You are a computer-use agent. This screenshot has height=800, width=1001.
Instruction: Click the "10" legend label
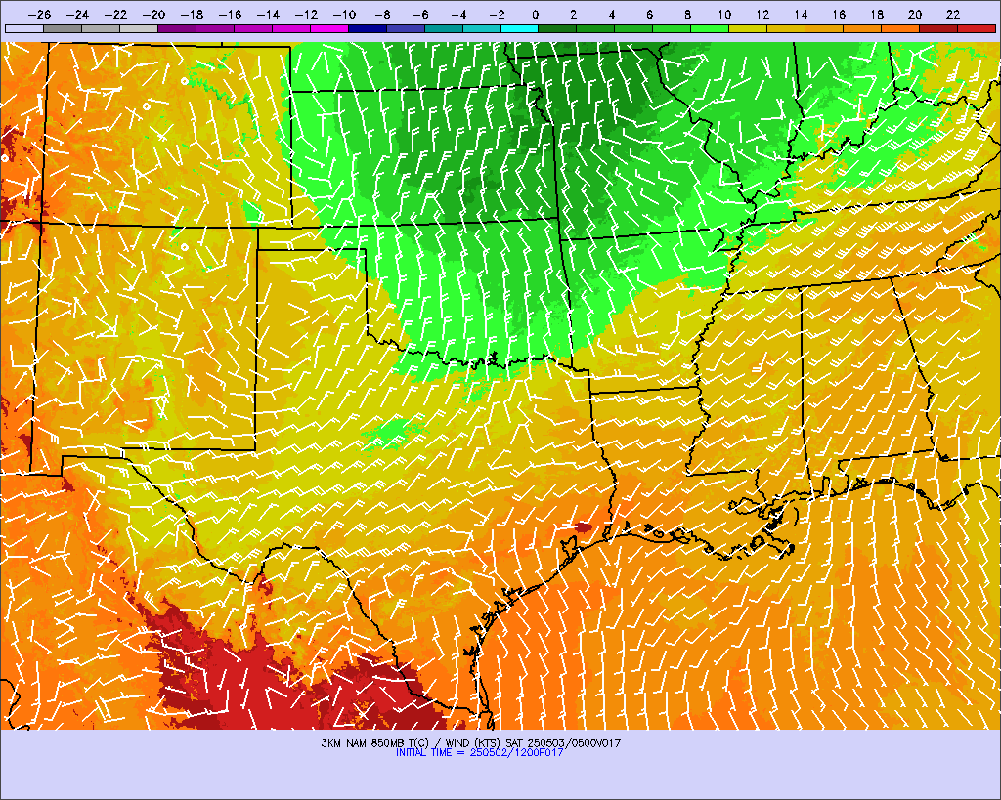[724, 15]
